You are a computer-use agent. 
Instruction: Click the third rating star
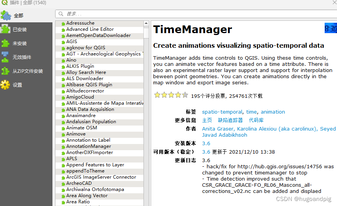click(x=171, y=95)
